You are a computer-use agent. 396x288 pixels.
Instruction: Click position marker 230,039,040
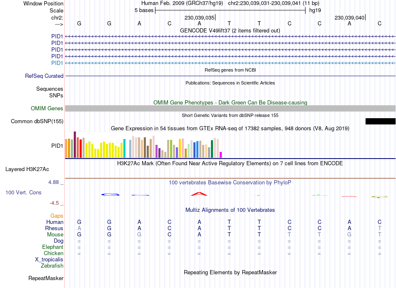349,17
